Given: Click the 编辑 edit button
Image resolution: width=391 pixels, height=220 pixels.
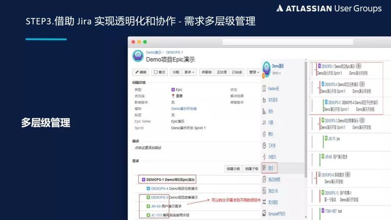Looking at the screenshot, I should (x=141, y=72).
